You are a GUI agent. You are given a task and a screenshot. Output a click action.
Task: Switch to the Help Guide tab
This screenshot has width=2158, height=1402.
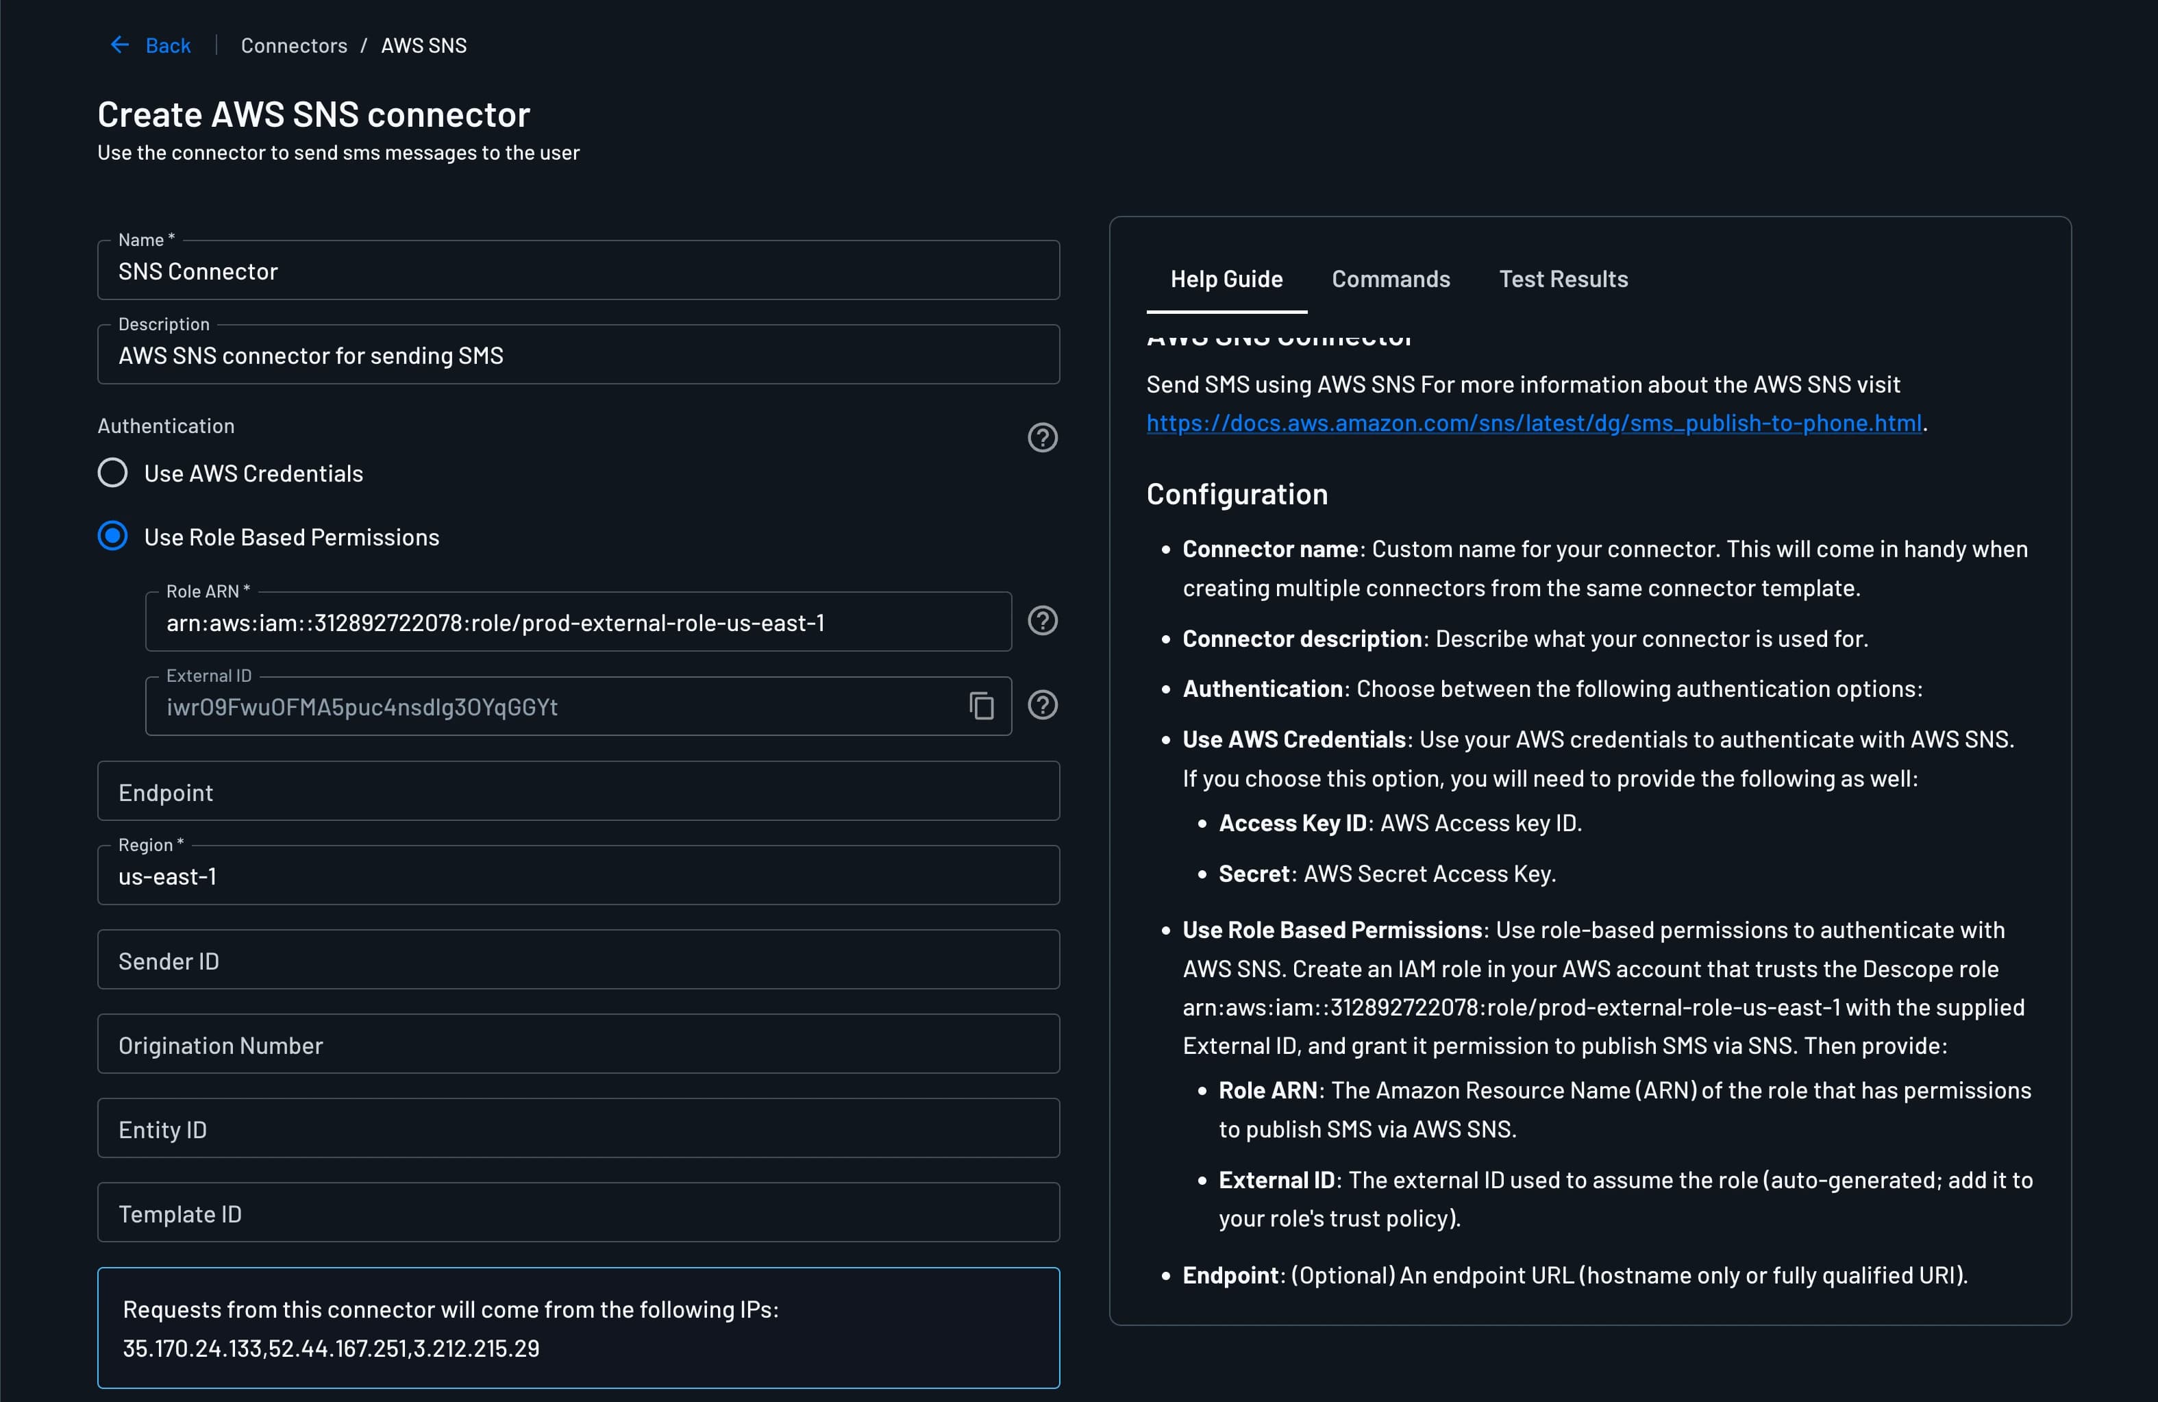pyautogui.click(x=1226, y=280)
